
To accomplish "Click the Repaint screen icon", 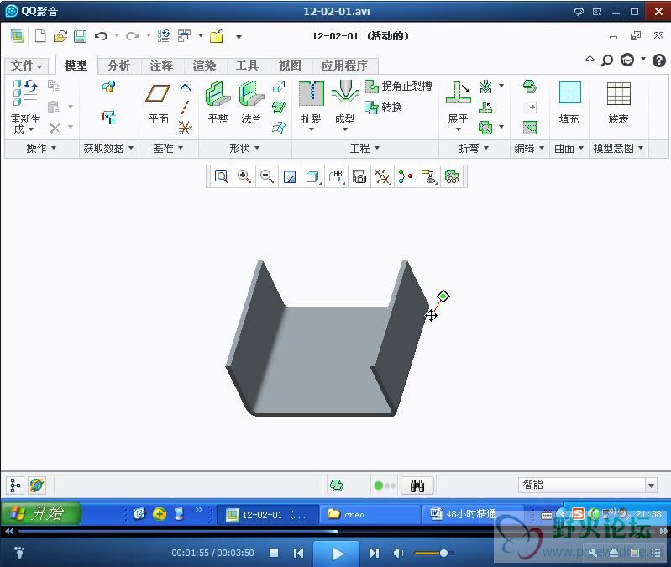I will 290,176.
